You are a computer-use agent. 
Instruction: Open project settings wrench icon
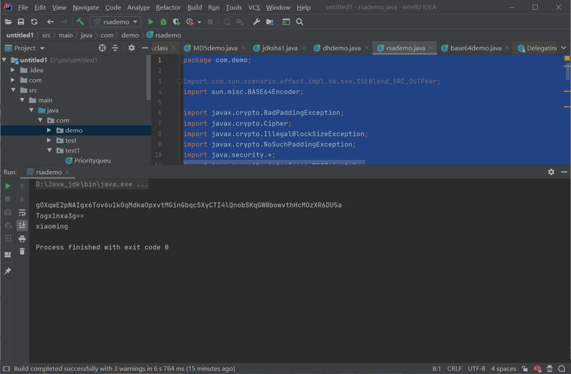pos(256,22)
